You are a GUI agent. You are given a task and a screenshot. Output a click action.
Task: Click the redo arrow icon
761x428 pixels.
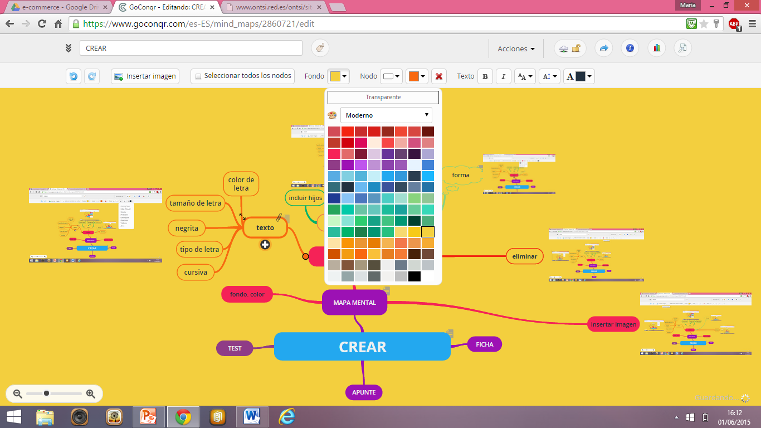92,76
